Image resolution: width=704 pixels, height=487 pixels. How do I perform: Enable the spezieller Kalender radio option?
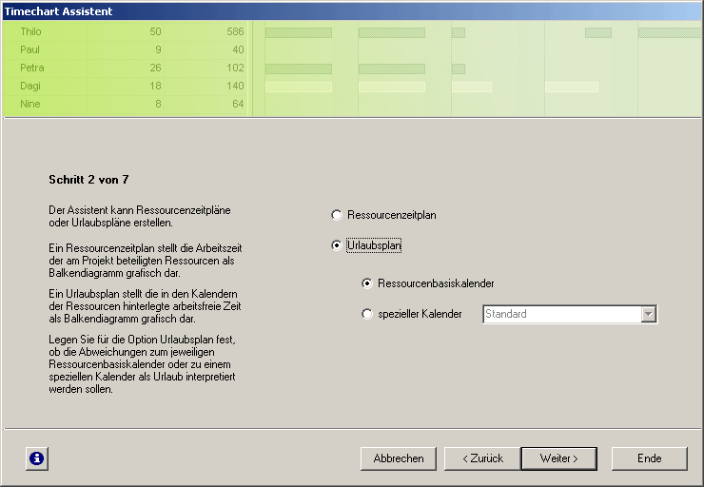[367, 315]
